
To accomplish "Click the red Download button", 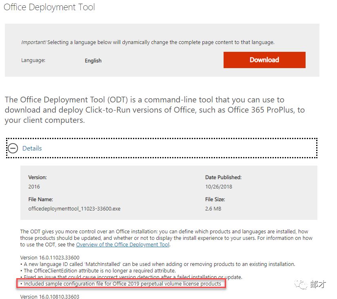I will point(264,60).
